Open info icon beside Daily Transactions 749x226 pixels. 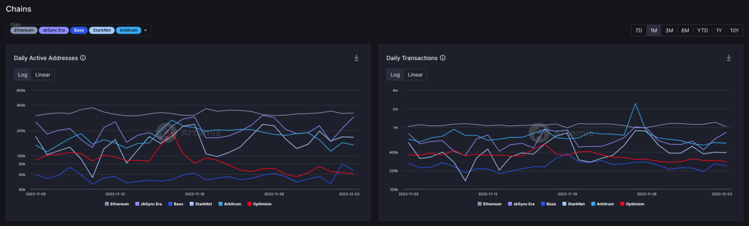443,58
